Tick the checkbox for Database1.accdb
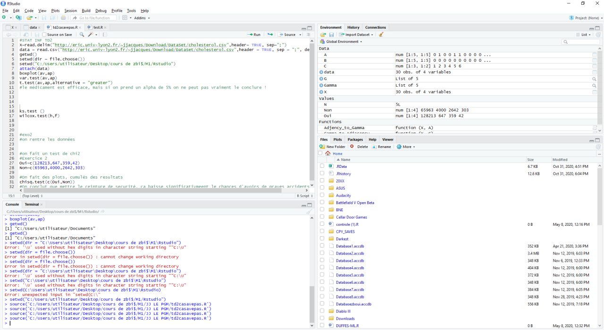This screenshot has width=604, height=330. [x=322, y=246]
